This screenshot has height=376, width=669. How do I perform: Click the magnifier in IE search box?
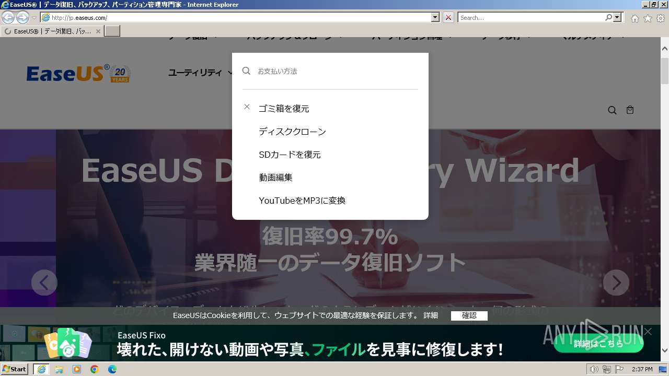click(608, 18)
